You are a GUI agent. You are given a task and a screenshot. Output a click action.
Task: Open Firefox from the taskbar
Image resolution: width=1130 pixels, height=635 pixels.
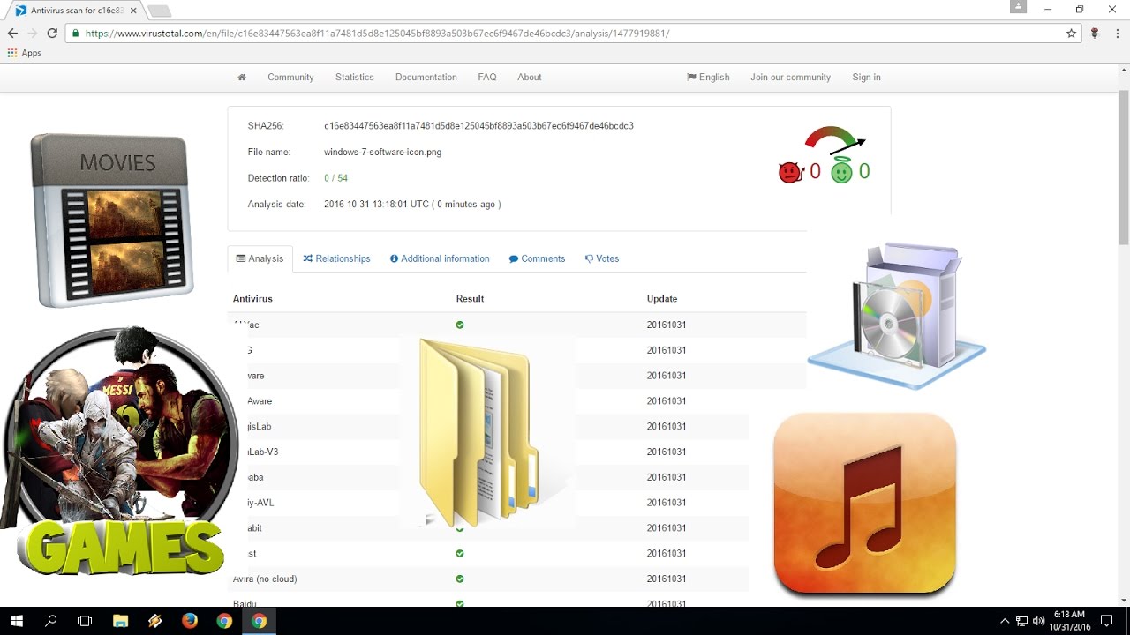pyautogui.click(x=190, y=621)
